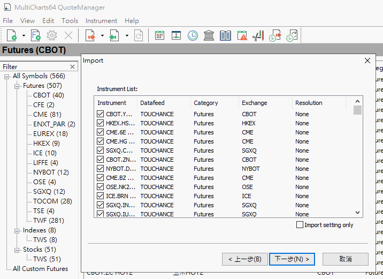383x279 pixels.
Task: Select CBOT (40) in the filter tree
Action: pos(49,95)
